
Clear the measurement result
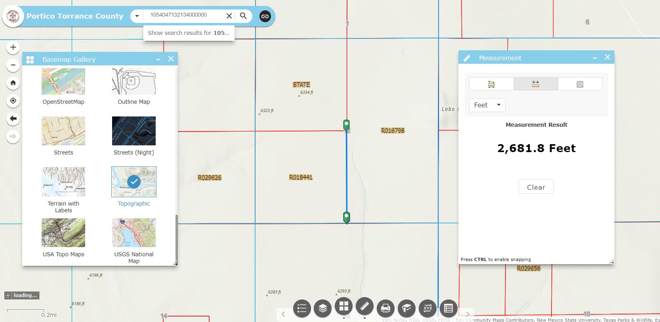tap(536, 187)
